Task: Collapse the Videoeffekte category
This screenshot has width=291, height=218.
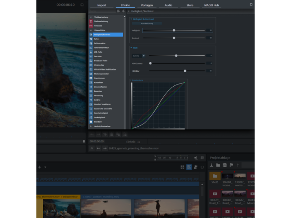Action: (91, 30)
